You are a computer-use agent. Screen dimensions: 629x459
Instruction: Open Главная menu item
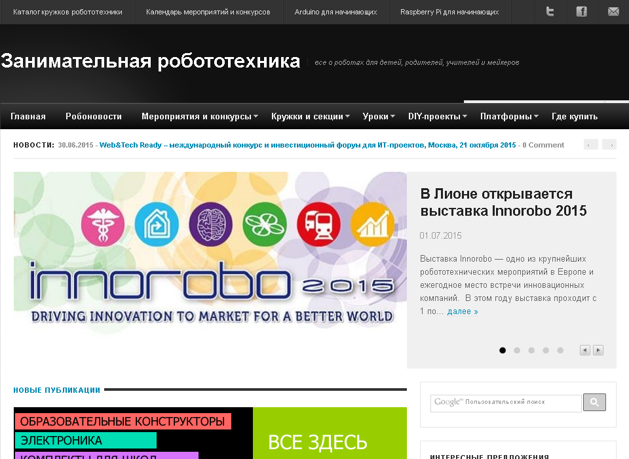28,117
